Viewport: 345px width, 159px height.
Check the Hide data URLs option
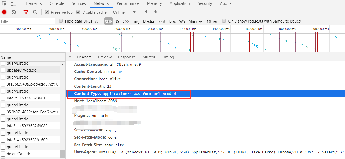(x=61, y=21)
